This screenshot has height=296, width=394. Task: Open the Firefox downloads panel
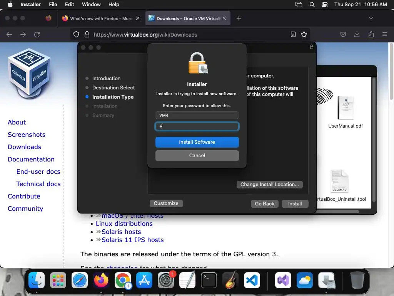[x=357, y=34]
